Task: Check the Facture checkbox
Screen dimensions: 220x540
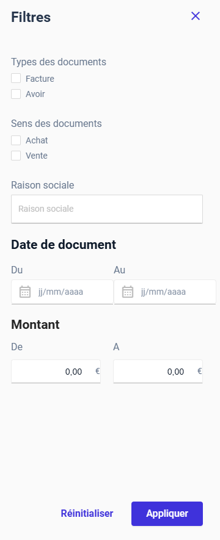Action: click(x=16, y=79)
